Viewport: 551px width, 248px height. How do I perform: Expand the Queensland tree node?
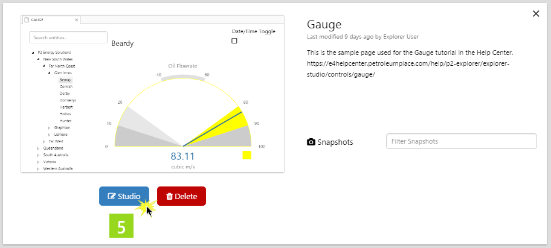[38, 148]
